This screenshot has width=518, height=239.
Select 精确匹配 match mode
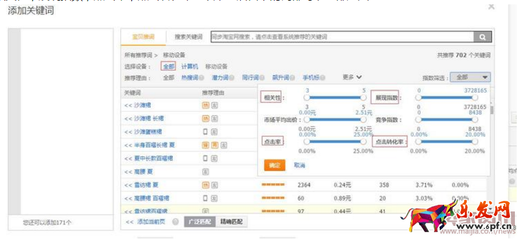coord(231,222)
